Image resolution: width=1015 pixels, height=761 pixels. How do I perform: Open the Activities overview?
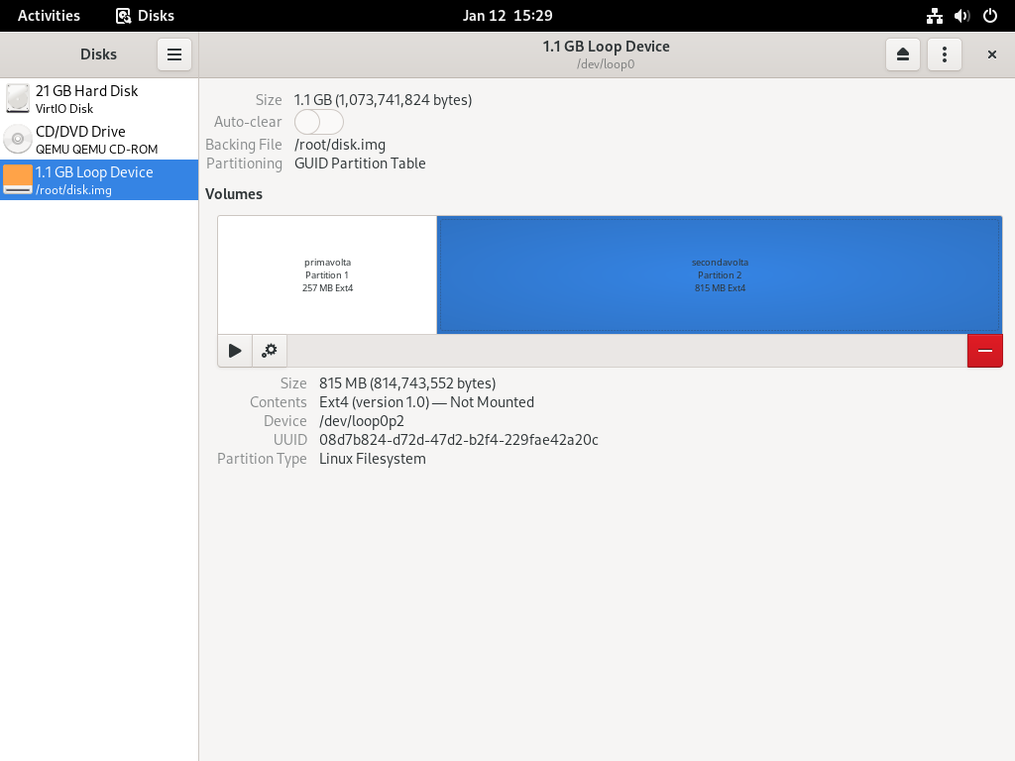[49, 16]
